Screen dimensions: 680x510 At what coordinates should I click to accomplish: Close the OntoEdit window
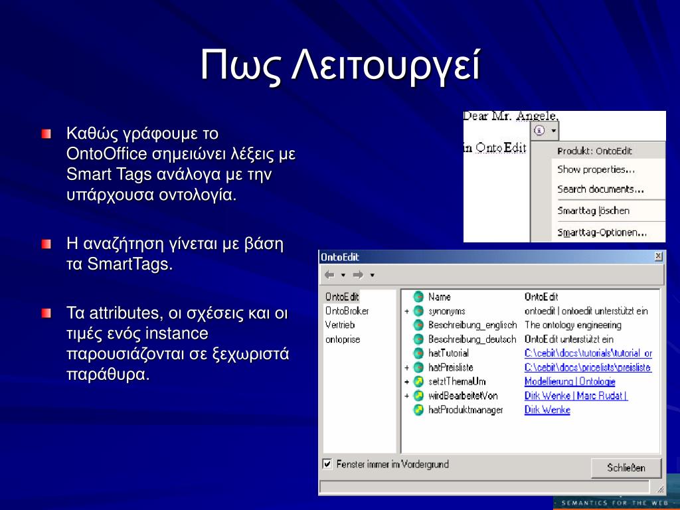pos(658,256)
